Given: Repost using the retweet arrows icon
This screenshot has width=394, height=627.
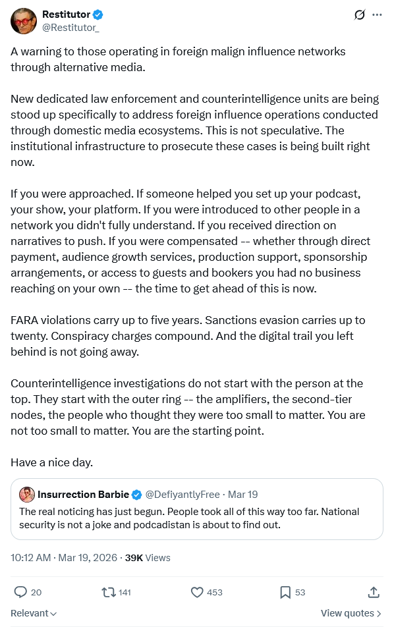Looking at the screenshot, I should click(109, 592).
